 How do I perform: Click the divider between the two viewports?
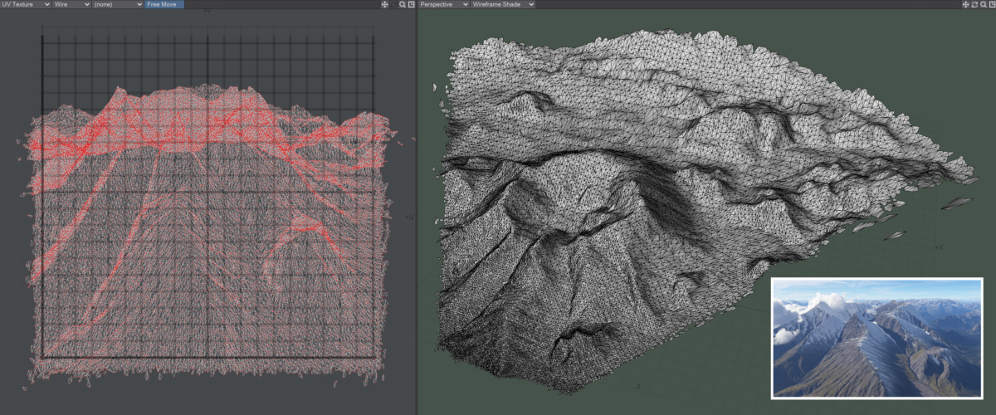416,207
